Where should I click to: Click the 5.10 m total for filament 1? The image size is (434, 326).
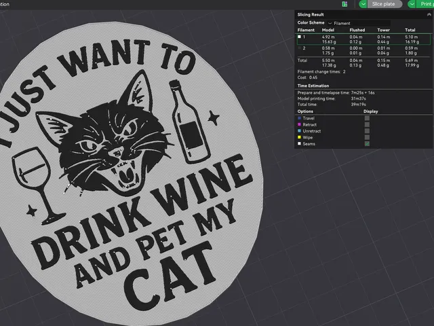[x=412, y=37]
